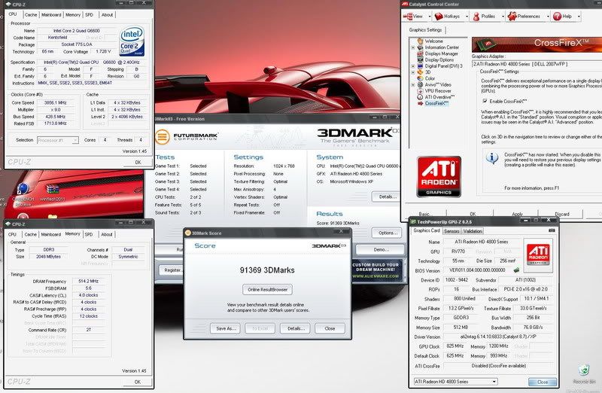Viewport: 602px width, 393px height.
Task: Click Details... in 3DMark Score dialog
Action: click(x=295, y=328)
